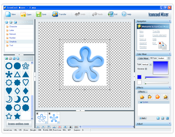Viewport: 175px width, 137px height.
Task: Open a file with the Open icon
Action: 23,14
